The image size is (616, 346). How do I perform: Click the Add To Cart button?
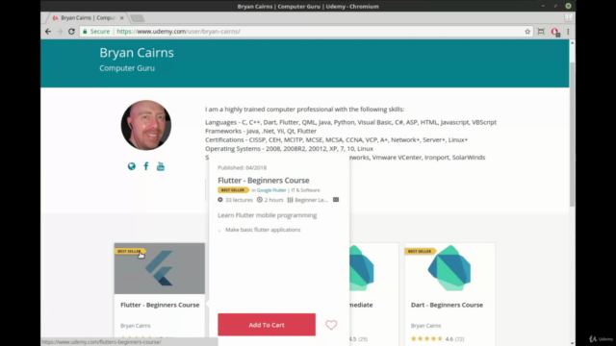coord(267,325)
